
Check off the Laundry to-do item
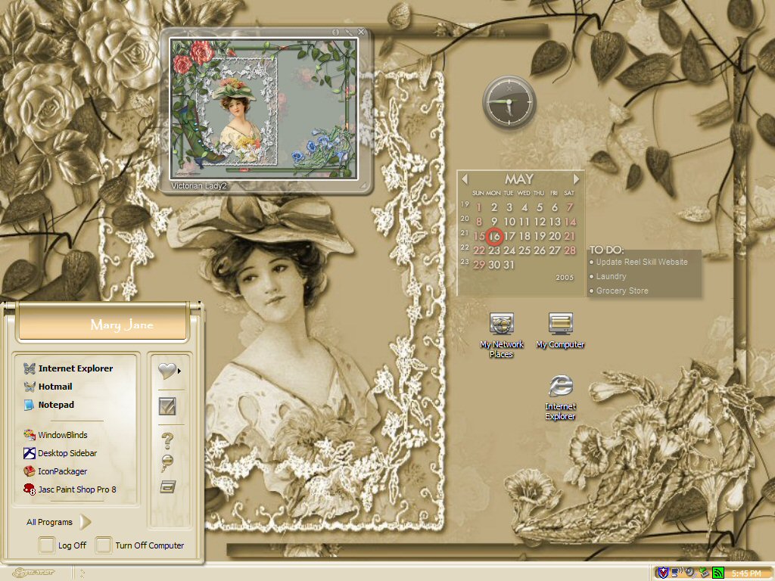[x=592, y=277]
